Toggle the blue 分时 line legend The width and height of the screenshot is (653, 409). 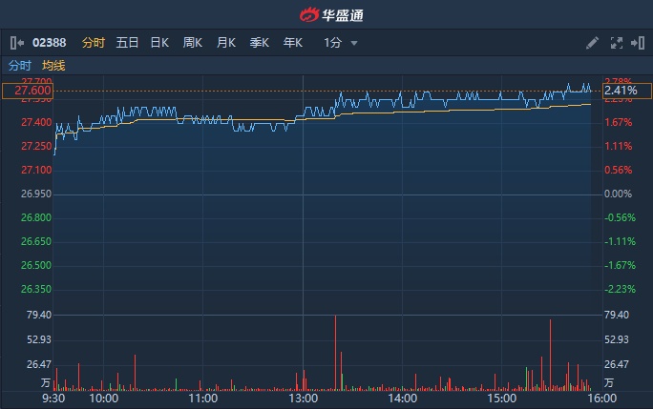(20, 66)
